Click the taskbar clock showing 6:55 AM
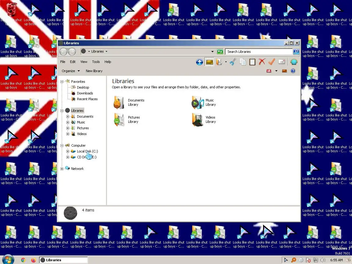The width and height of the screenshot is (352, 264). [x=336, y=260]
